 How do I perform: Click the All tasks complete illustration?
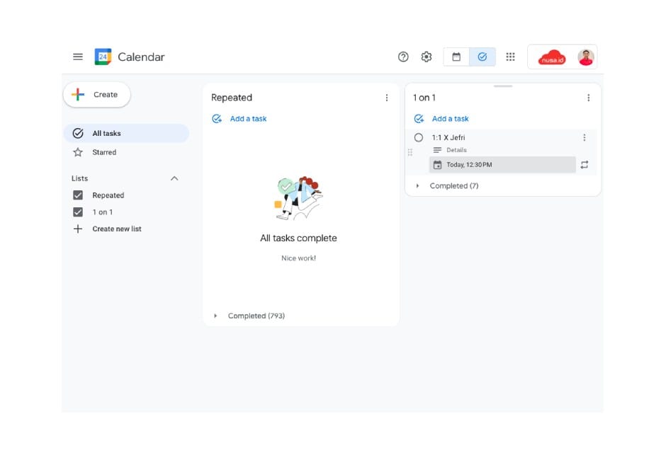(298, 198)
